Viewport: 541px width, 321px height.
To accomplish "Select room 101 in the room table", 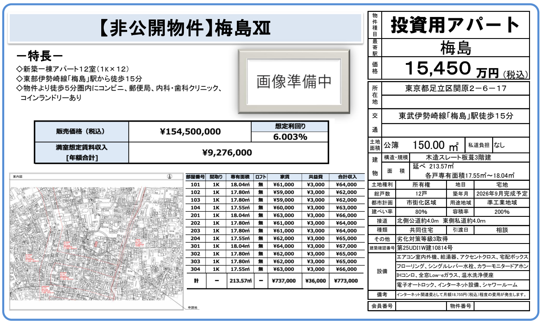I will click(x=195, y=185).
